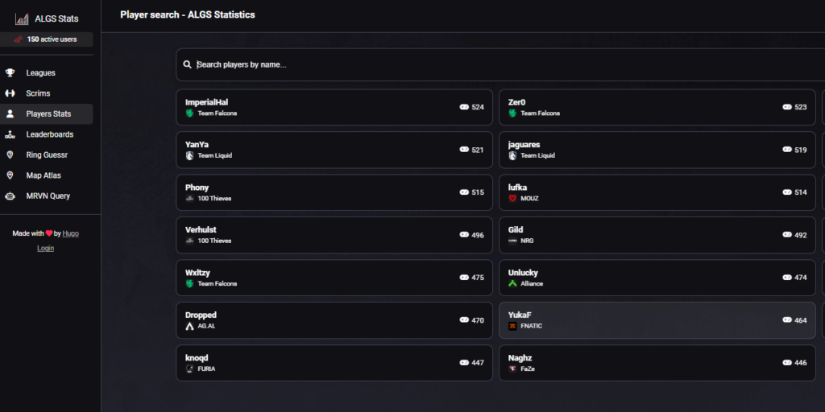Click the Scrims icon in sidebar

click(10, 93)
